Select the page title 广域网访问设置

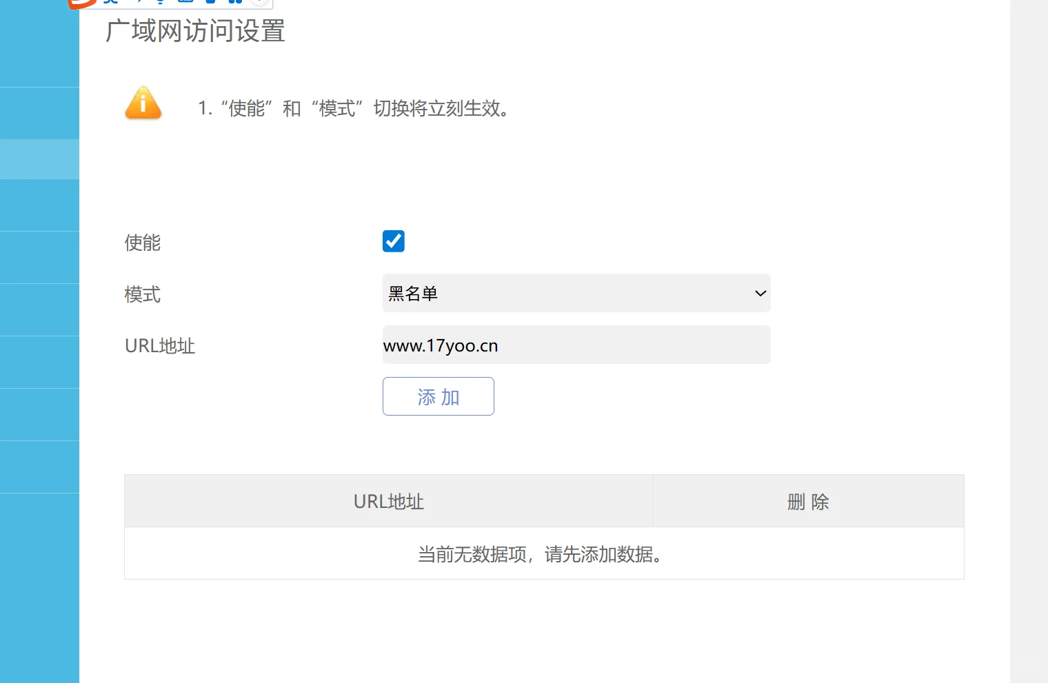(195, 31)
